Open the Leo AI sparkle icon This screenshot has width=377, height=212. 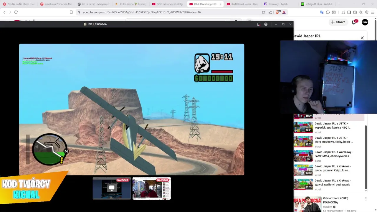point(361,12)
